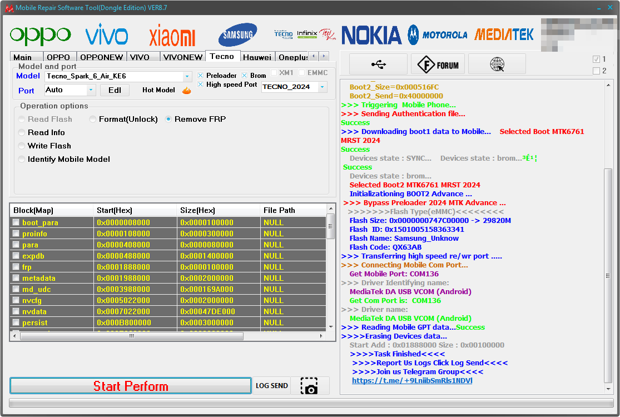
Task: Expand the Model dropdown
Action: coord(187,76)
